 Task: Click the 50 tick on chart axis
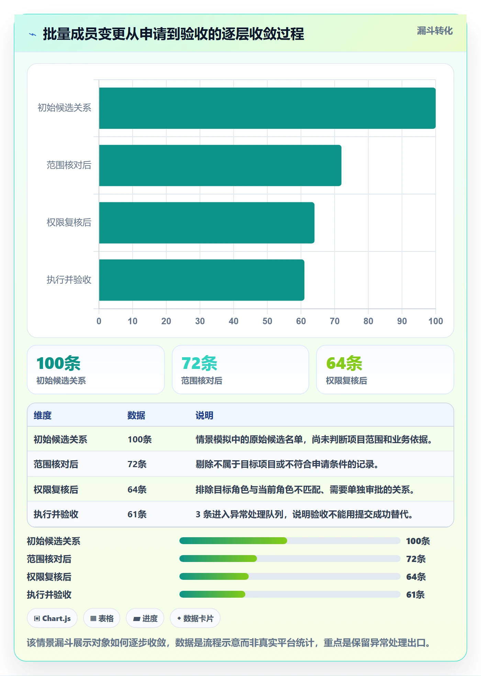pos(267,321)
